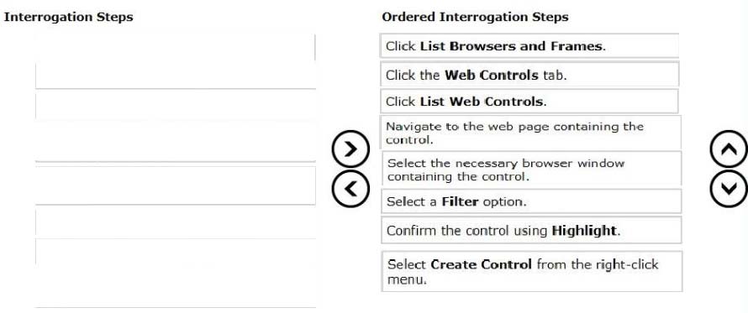Image resolution: width=748 pixels, height=313 pixels.
Task: Click the move-down arrow icon
Action: point(729,189)
